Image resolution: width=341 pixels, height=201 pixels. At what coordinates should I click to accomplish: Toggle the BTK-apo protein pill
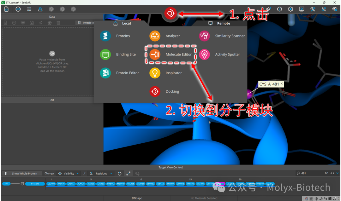[35, 184]
